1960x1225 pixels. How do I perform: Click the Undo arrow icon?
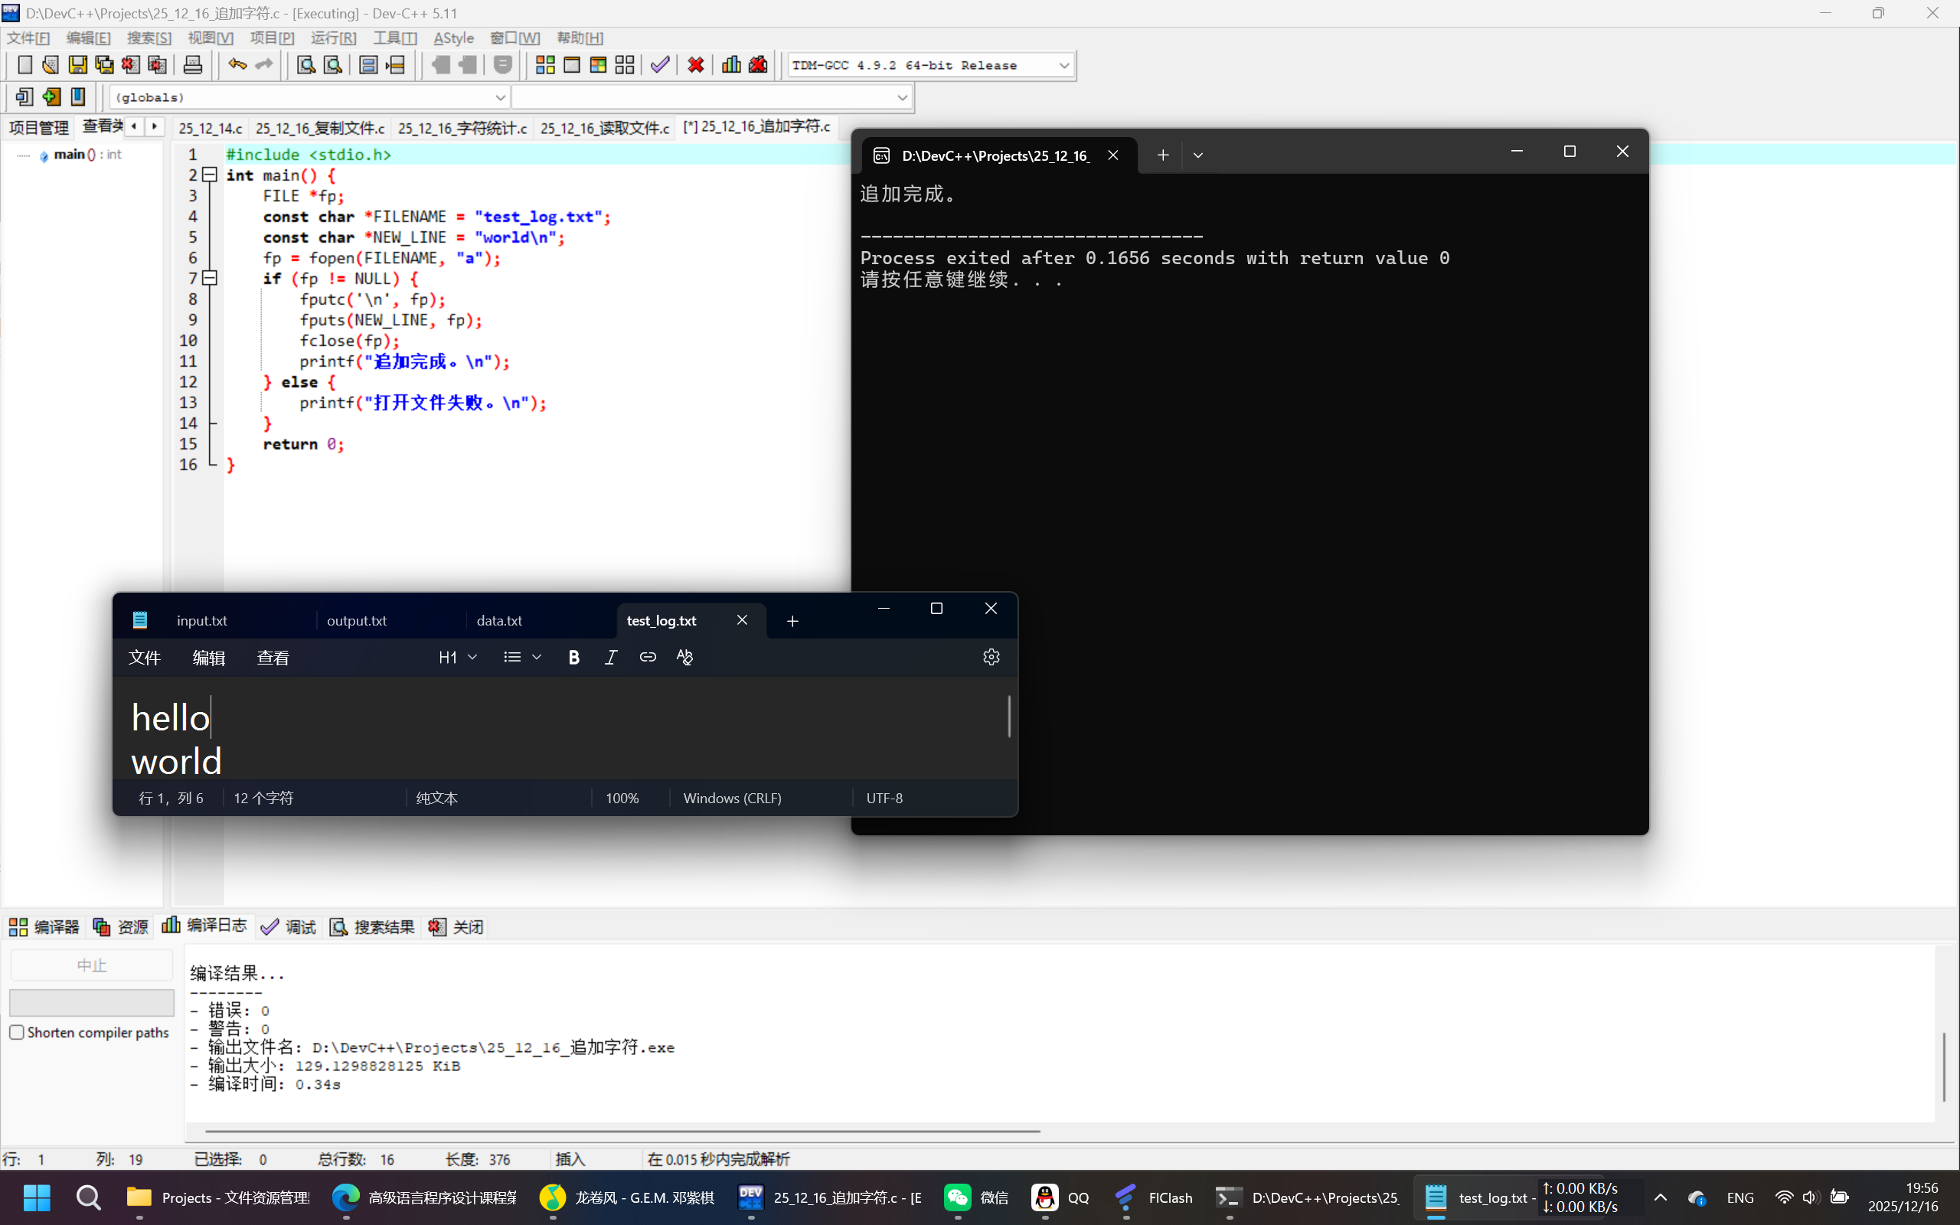[x=237, y=65]
